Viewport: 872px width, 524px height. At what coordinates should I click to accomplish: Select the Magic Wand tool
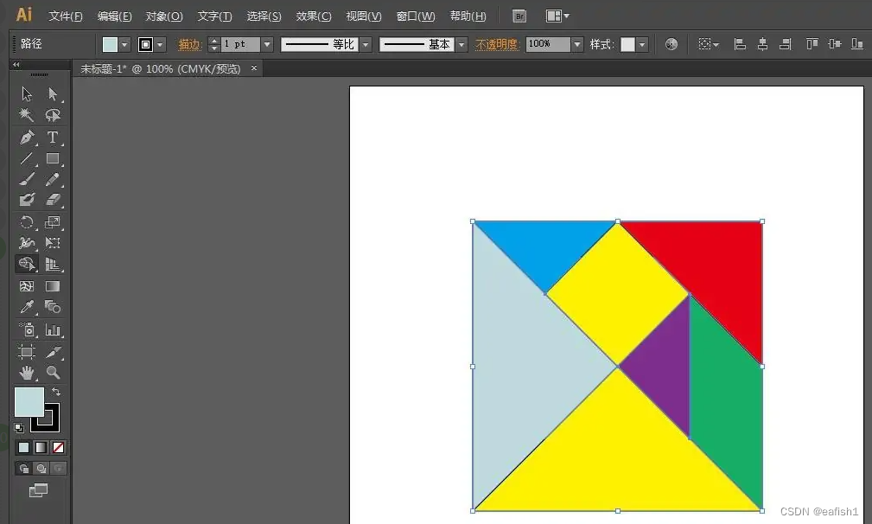(26, 115)
